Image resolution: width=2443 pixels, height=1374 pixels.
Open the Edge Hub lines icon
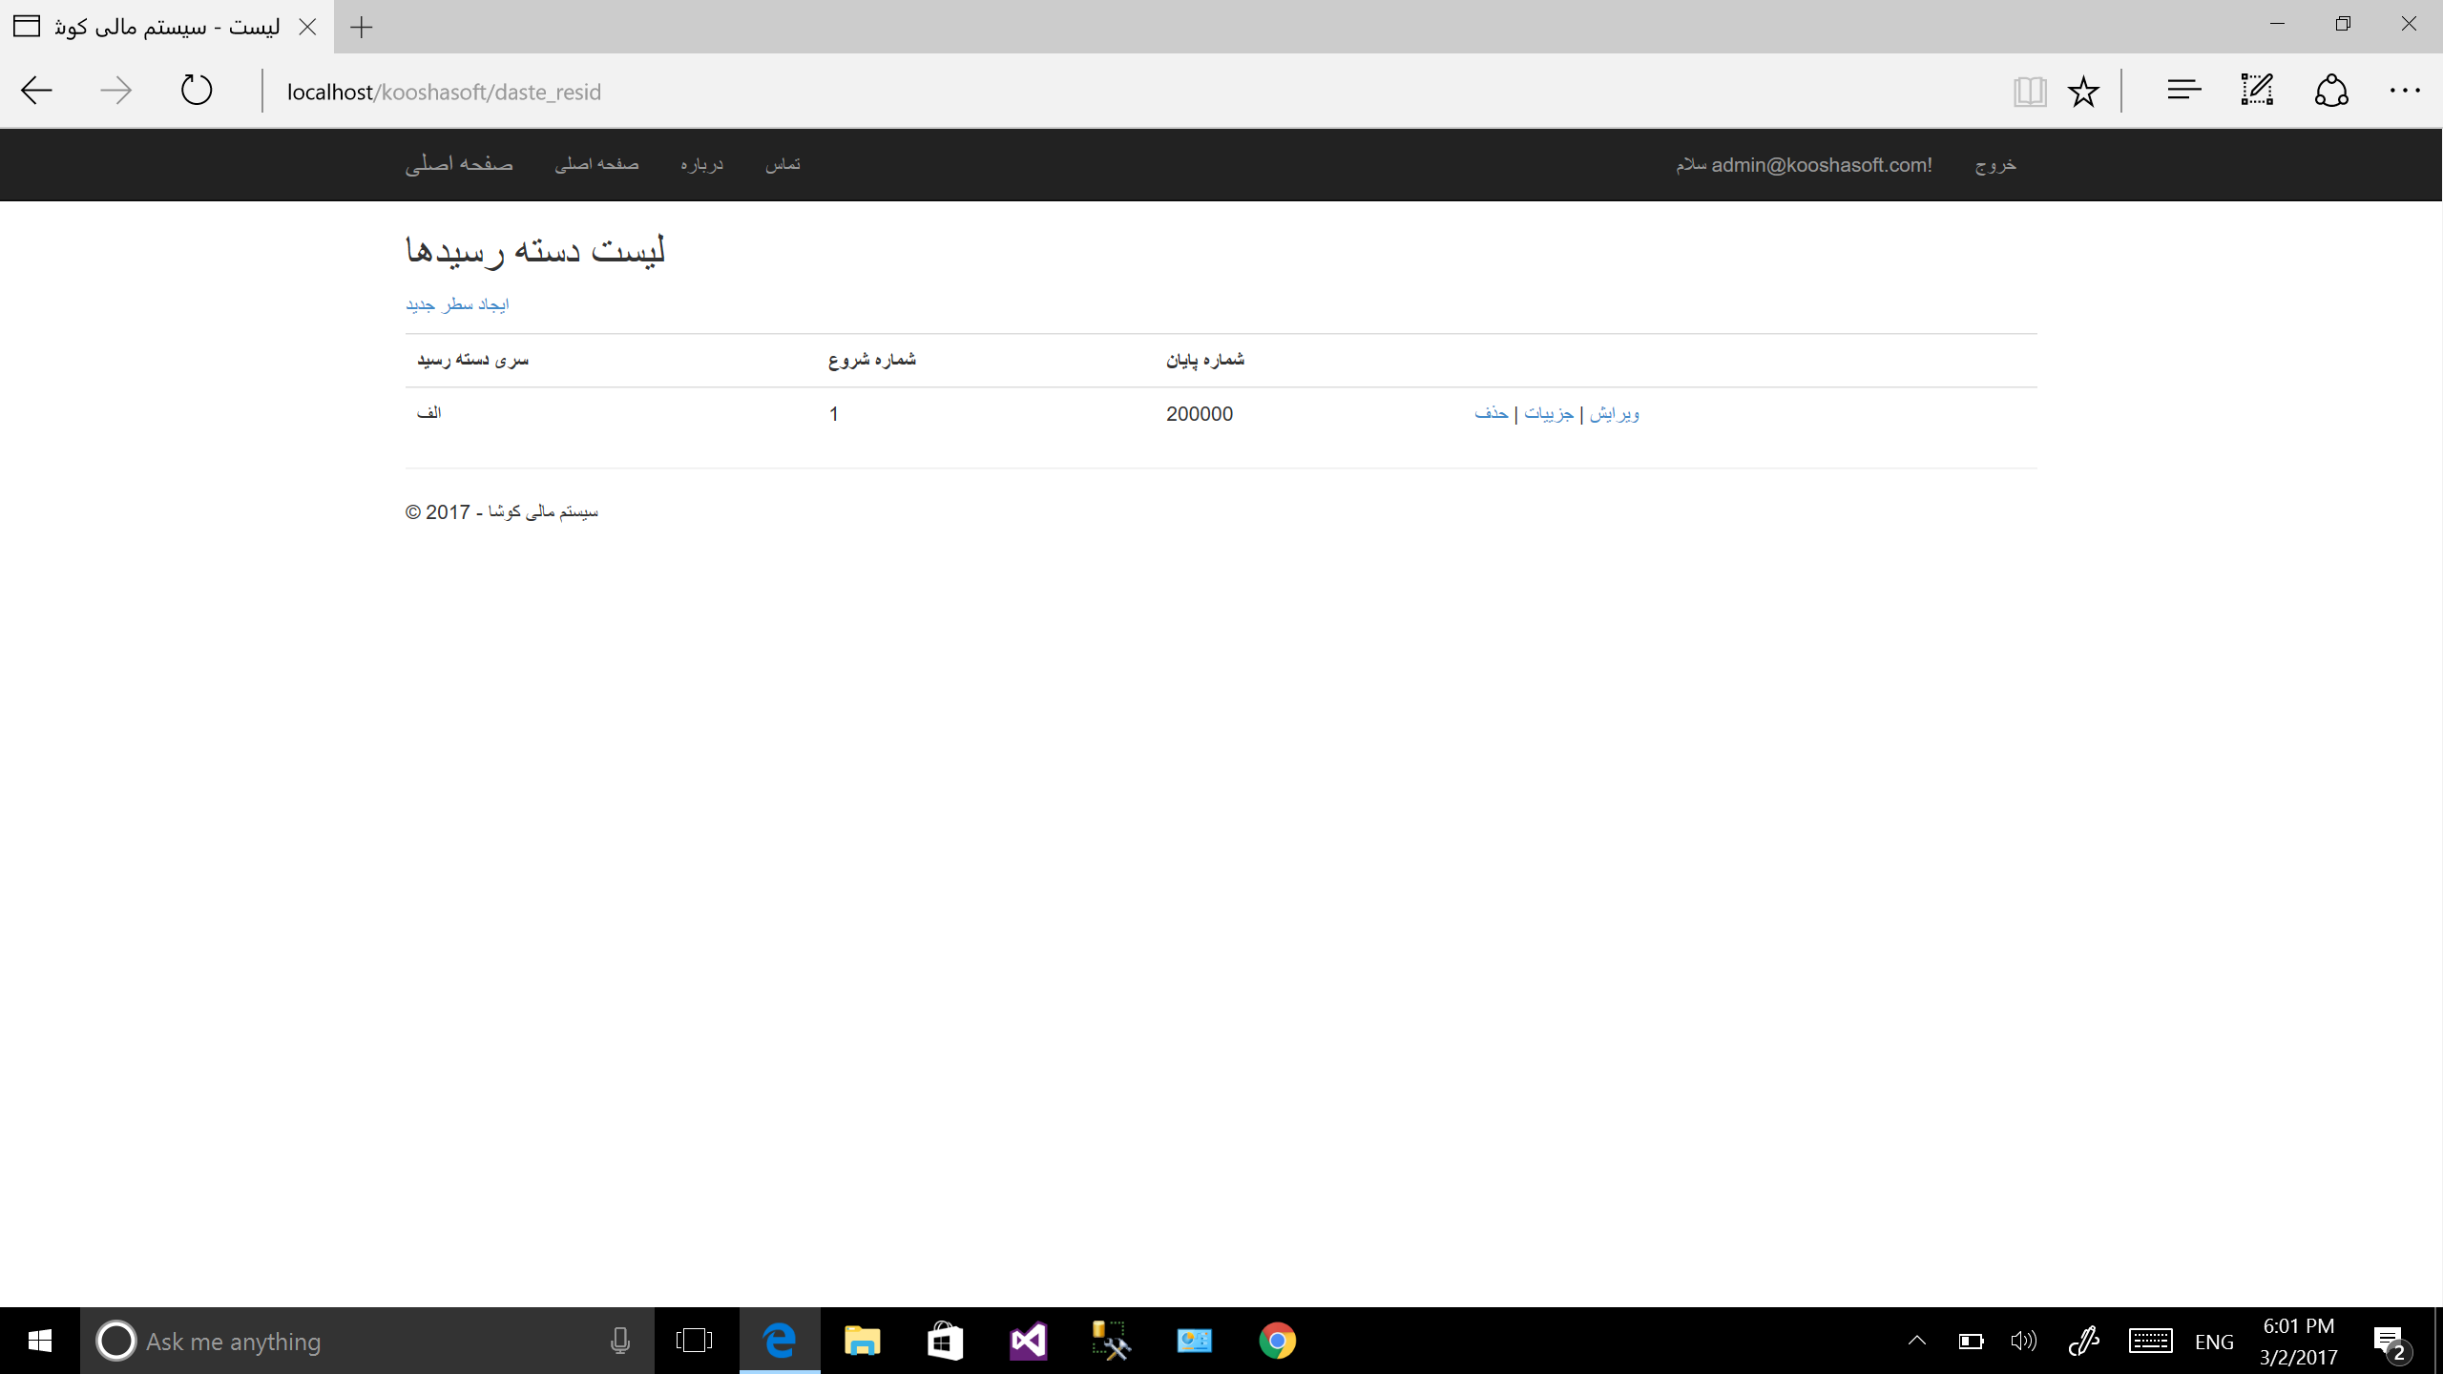[2183, 92]
